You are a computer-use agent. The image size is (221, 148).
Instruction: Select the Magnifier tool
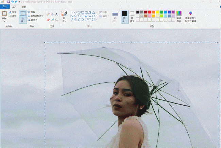pyautogui.click(x=56, y=20)
